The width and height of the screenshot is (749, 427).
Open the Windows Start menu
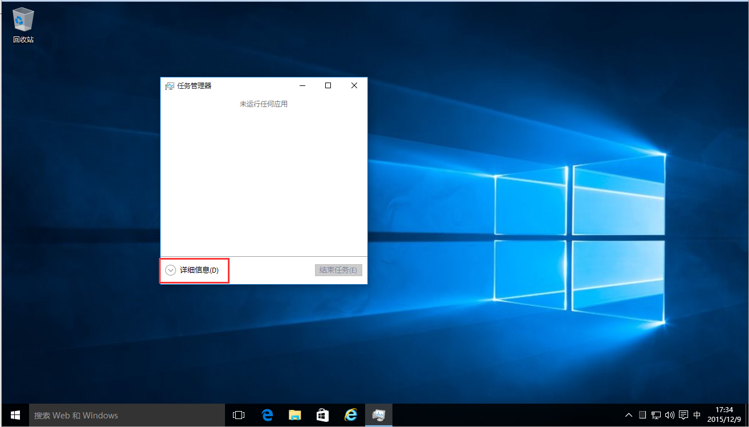coord(15,416)
